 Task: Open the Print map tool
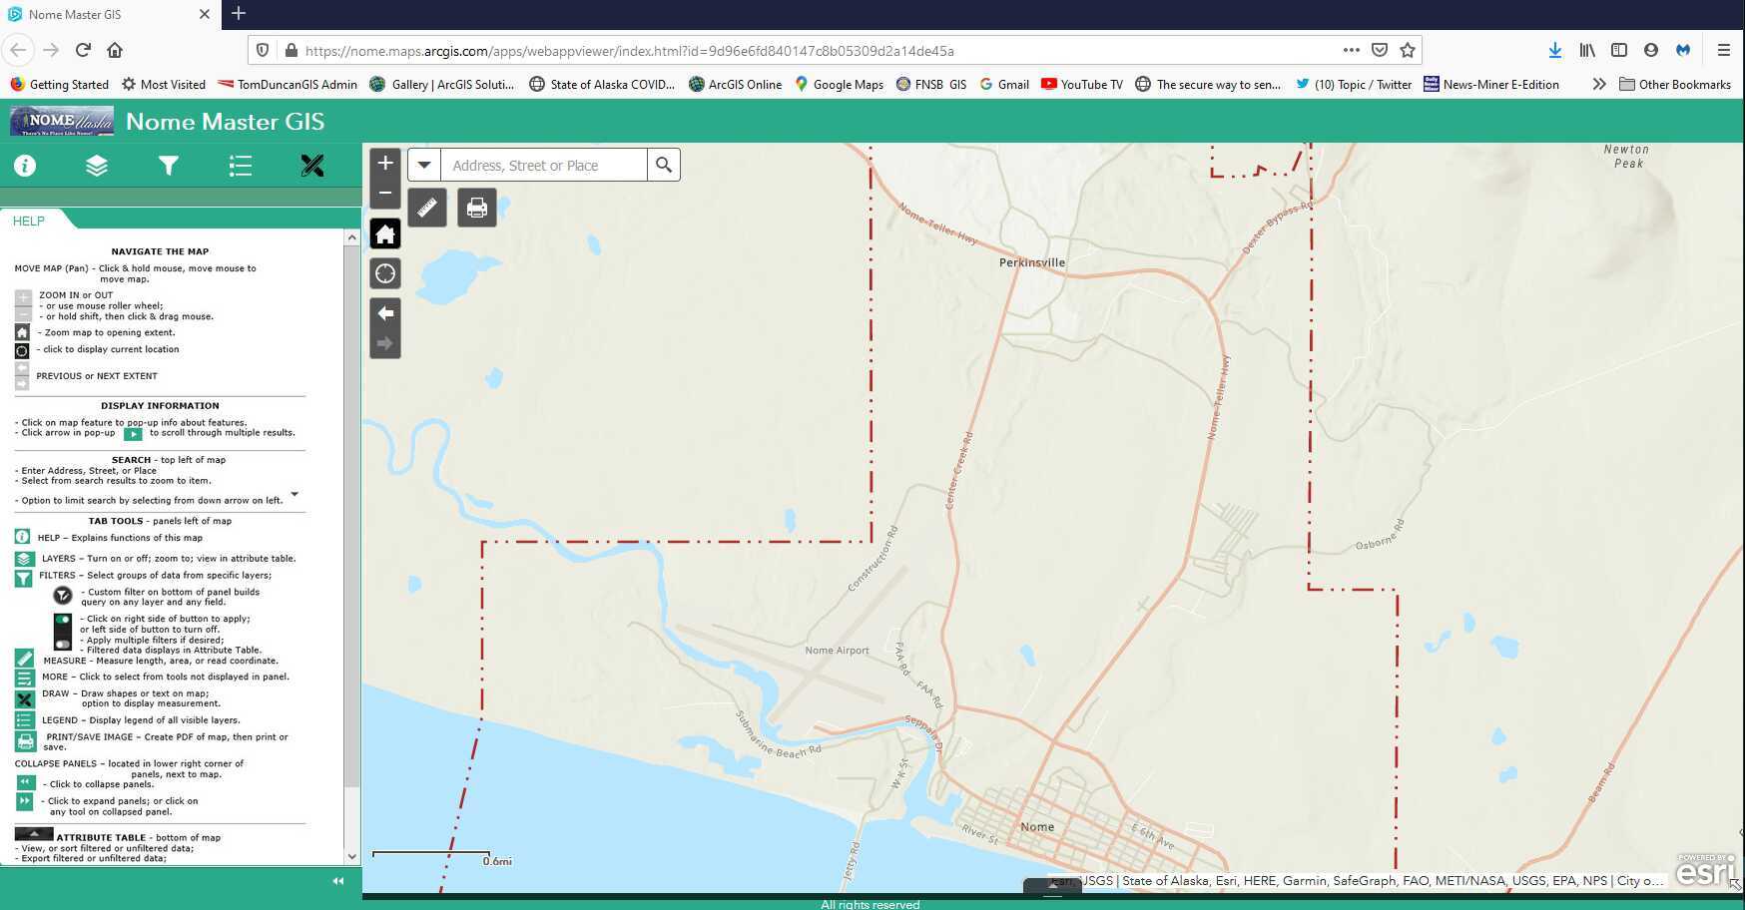[x=476, y=208]
